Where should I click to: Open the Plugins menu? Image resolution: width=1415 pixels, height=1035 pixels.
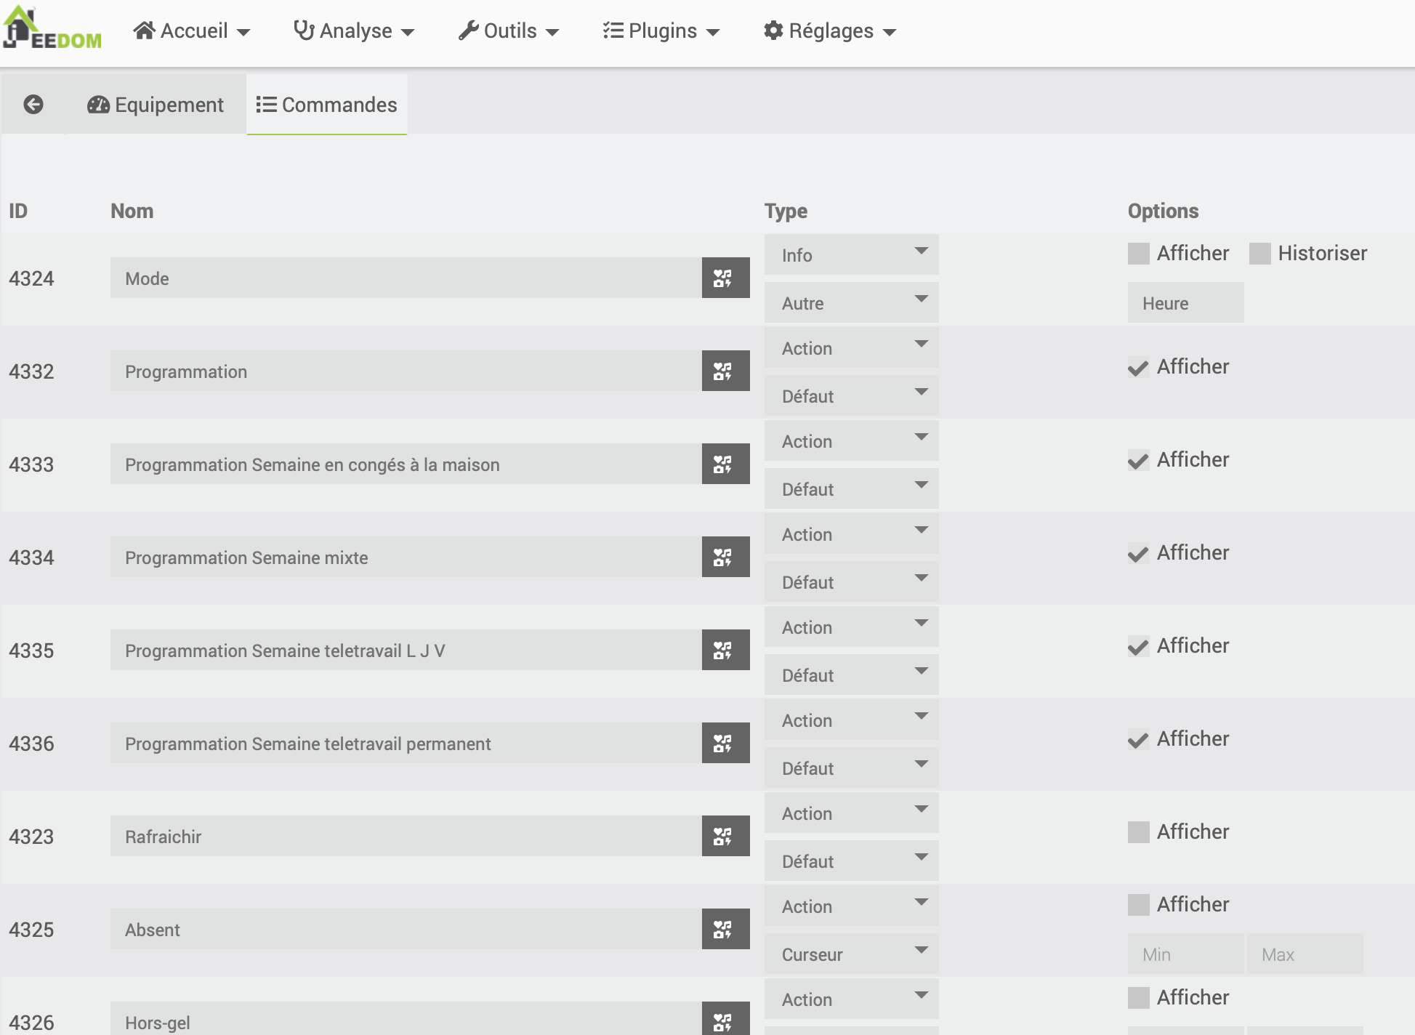point(661,31)
